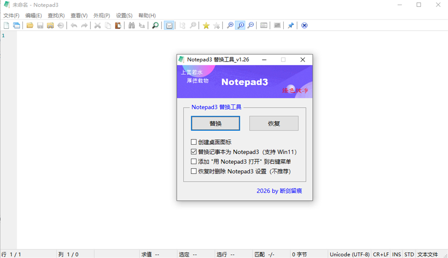Click the blue circle X exit icon
Image resolution: width=448 pixels, height=258 pixels.
click(x=304, y=26)
